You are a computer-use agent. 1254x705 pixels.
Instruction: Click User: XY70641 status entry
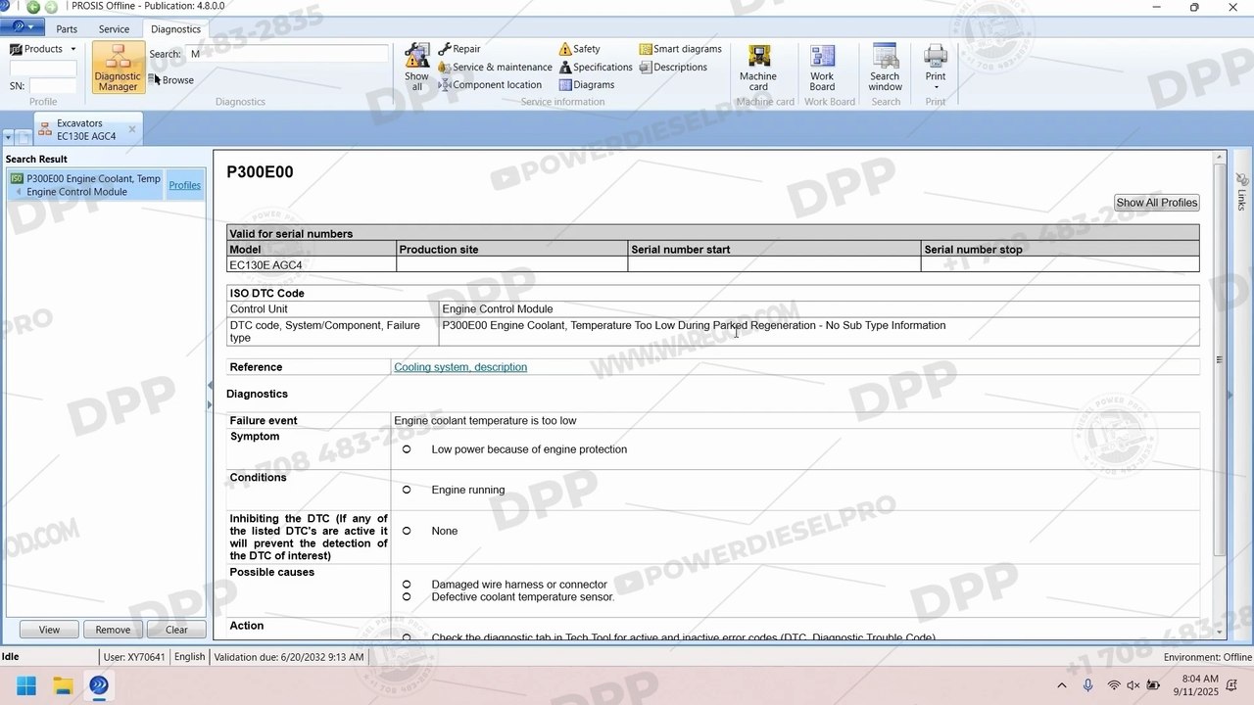(134, 657)
